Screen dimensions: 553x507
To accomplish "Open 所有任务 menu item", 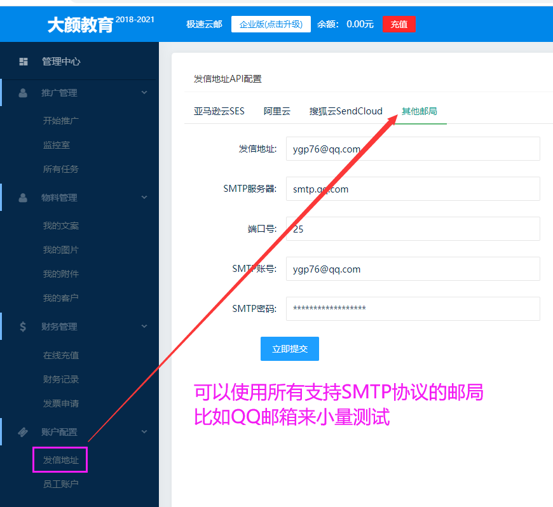I will click(x=60, y=169).
